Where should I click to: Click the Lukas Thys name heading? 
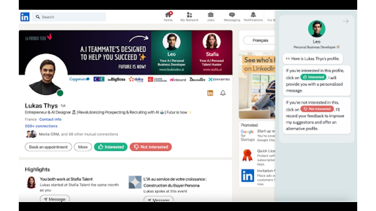41,106
